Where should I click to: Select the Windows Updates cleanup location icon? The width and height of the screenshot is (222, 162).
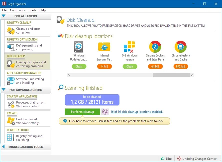(x=79, y=47)
